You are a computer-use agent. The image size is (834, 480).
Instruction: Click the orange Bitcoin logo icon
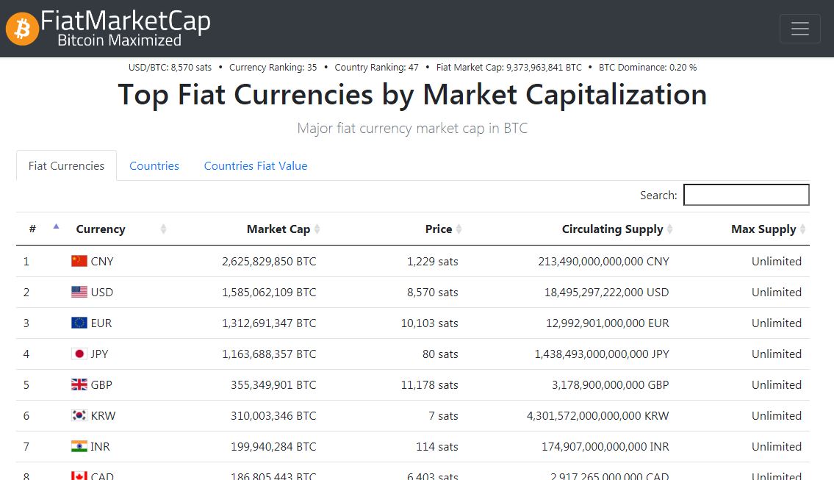22,29
